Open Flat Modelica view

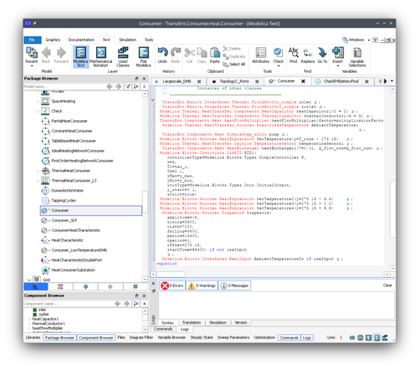tap(143, 56)
